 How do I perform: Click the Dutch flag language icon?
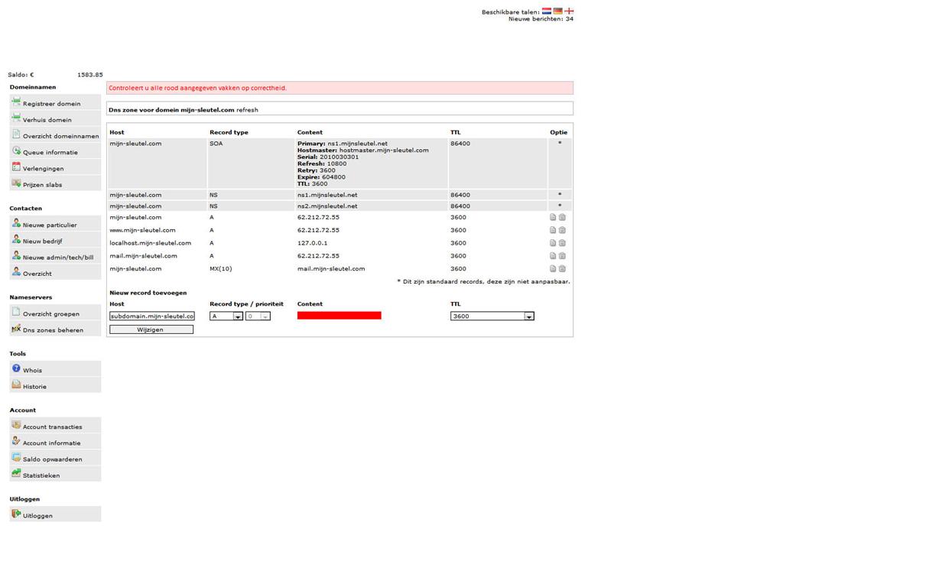click(547, 11)
